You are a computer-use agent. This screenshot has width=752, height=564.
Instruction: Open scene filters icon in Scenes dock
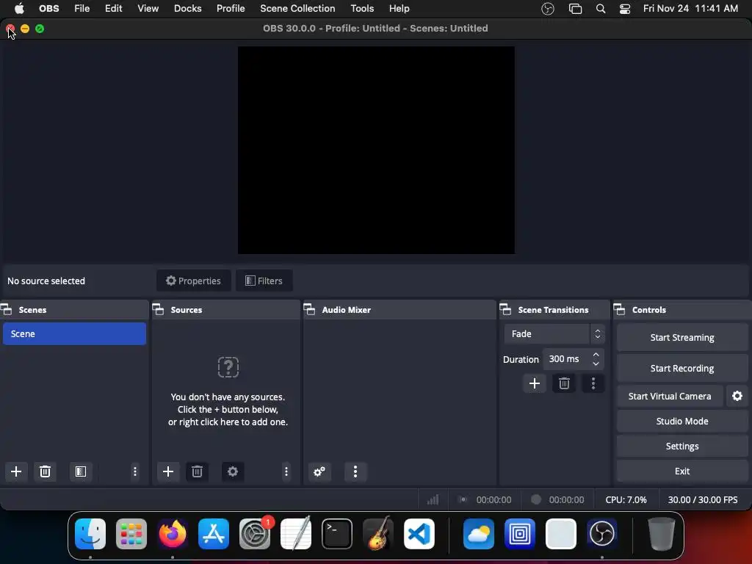(81, 471)
